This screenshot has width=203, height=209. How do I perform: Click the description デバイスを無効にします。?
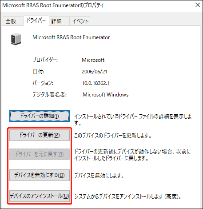pos(99,176)
